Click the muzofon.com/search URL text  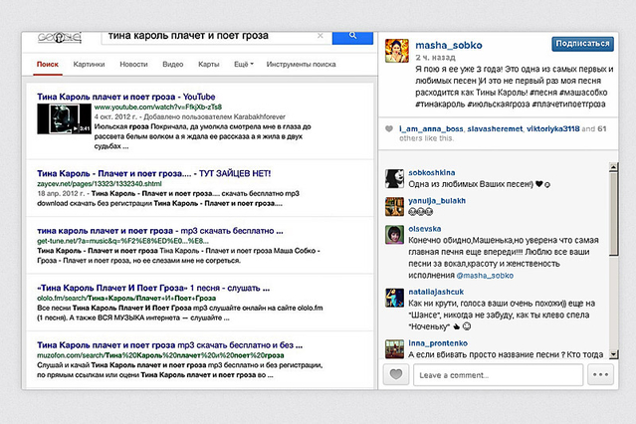pos(160,355)
